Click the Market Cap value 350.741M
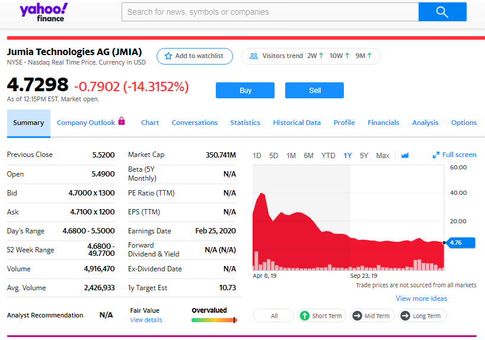Screen dimensions: 485x340 [x=221, y=155]
